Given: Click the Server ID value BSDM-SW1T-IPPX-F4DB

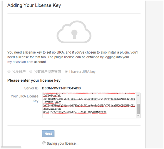Looking at the screenshot, I should [61, 88].
